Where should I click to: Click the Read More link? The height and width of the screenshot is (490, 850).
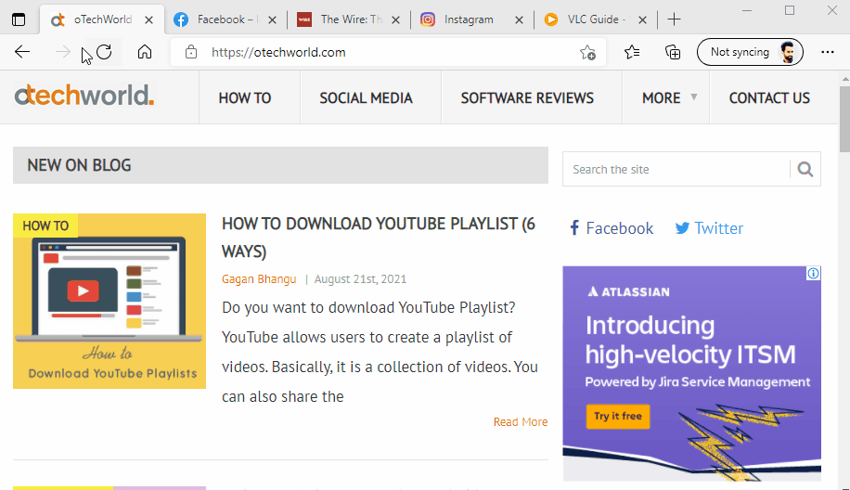point(521,421)
